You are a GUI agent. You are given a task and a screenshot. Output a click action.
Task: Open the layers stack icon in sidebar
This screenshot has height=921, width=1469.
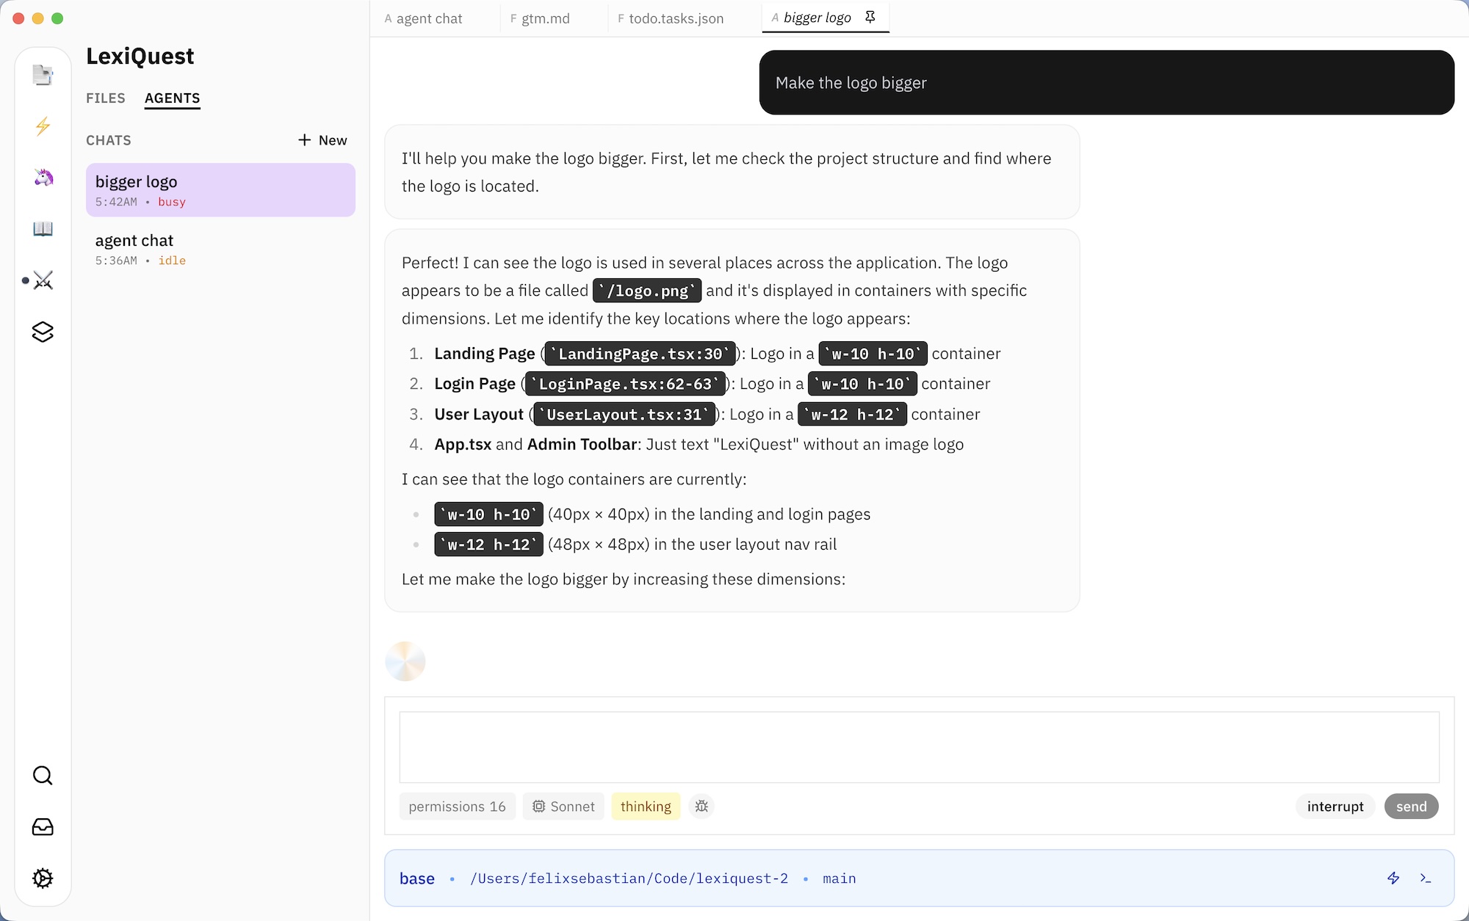(x=43, y=332)
